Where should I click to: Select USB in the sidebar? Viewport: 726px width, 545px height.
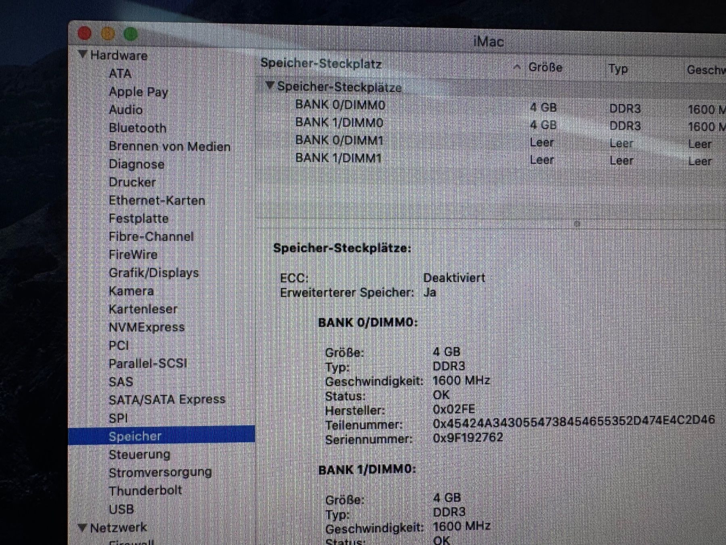pyautogui.click(x=121, y=509)
